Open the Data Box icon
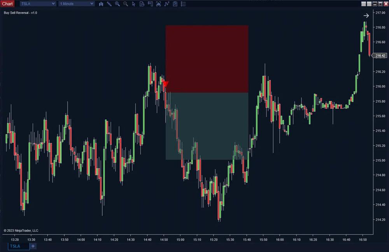This screenshot has height=252, width=389. pos(142,4)
